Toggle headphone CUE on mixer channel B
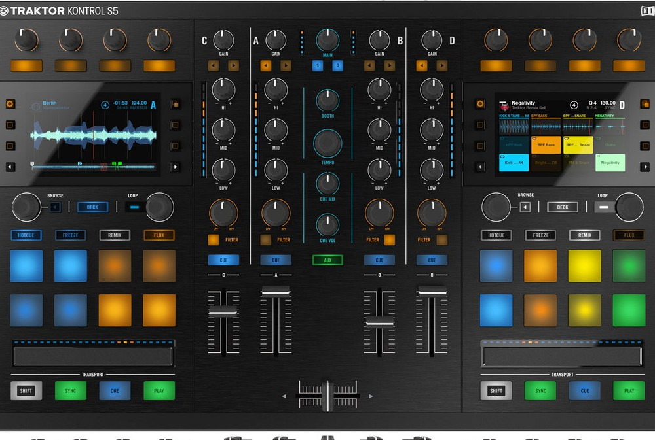Image resolution: width=655 pixels, height=440 pixels. (x=379, y=260)
